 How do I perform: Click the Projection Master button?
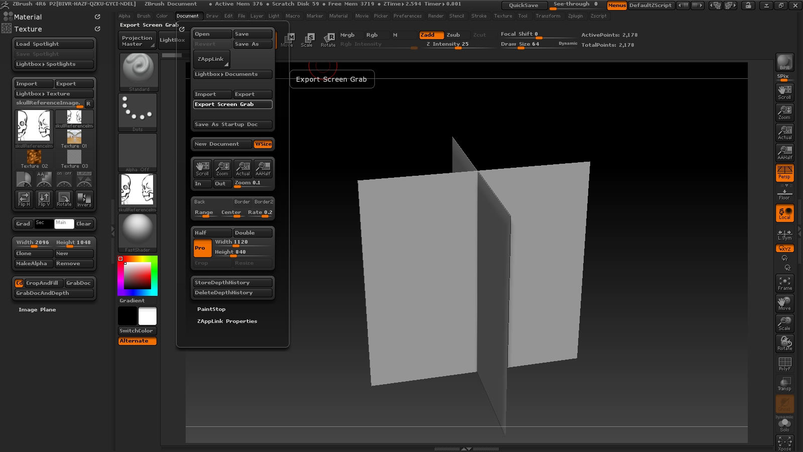pos(137,41)
